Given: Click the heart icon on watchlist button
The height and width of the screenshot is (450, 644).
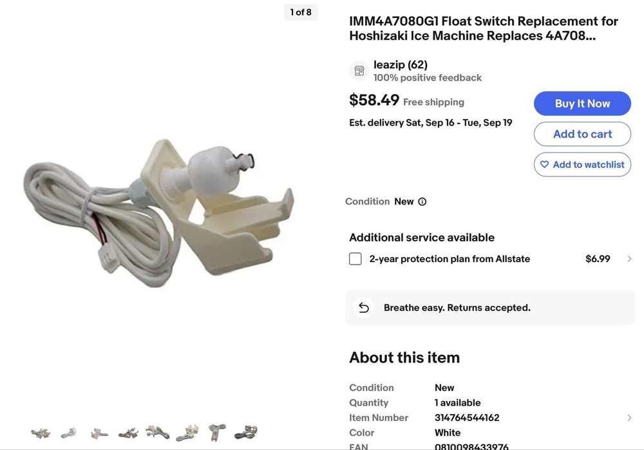Looking at the screenshot, I should click(x=545, y=165).
